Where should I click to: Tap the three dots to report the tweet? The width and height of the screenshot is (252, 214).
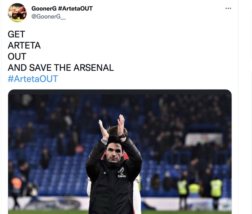coord(228,9)
